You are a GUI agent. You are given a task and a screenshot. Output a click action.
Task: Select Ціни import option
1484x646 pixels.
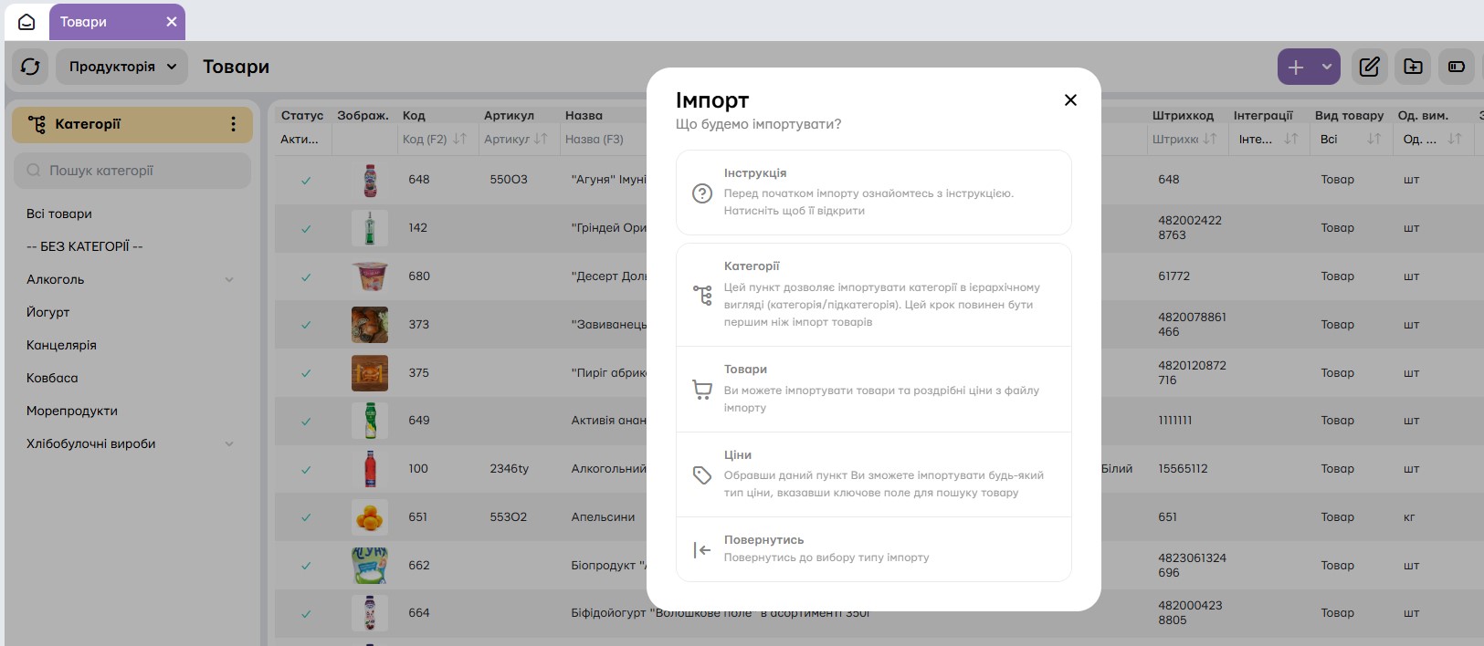(873, 474)
